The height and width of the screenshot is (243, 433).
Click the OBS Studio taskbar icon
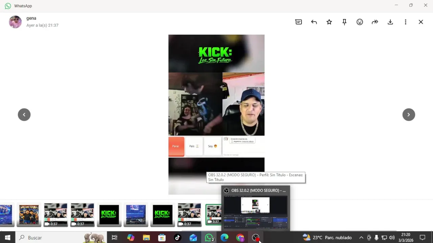click(x=256, y=238)
